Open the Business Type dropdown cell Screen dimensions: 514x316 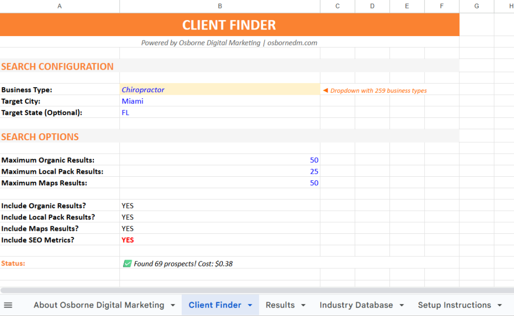(219, 90)
